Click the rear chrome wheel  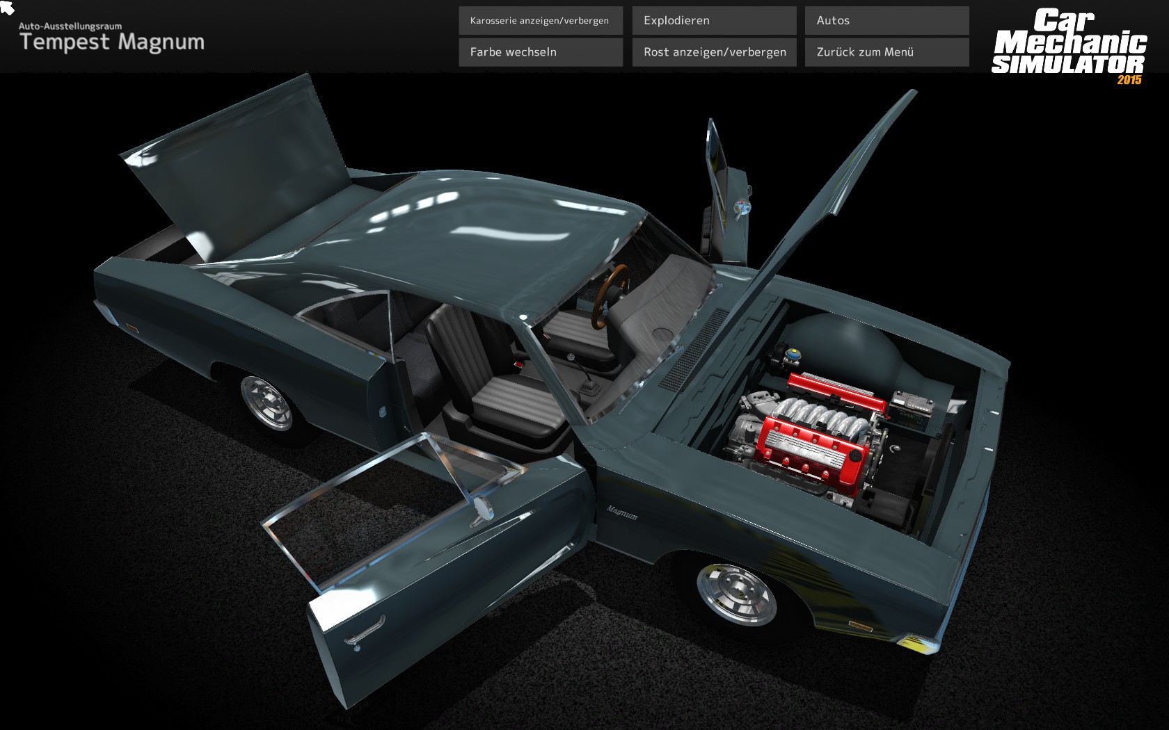point(267,402)
